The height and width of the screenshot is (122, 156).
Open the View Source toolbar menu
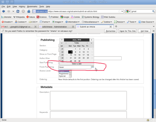(x=146, y=22)
